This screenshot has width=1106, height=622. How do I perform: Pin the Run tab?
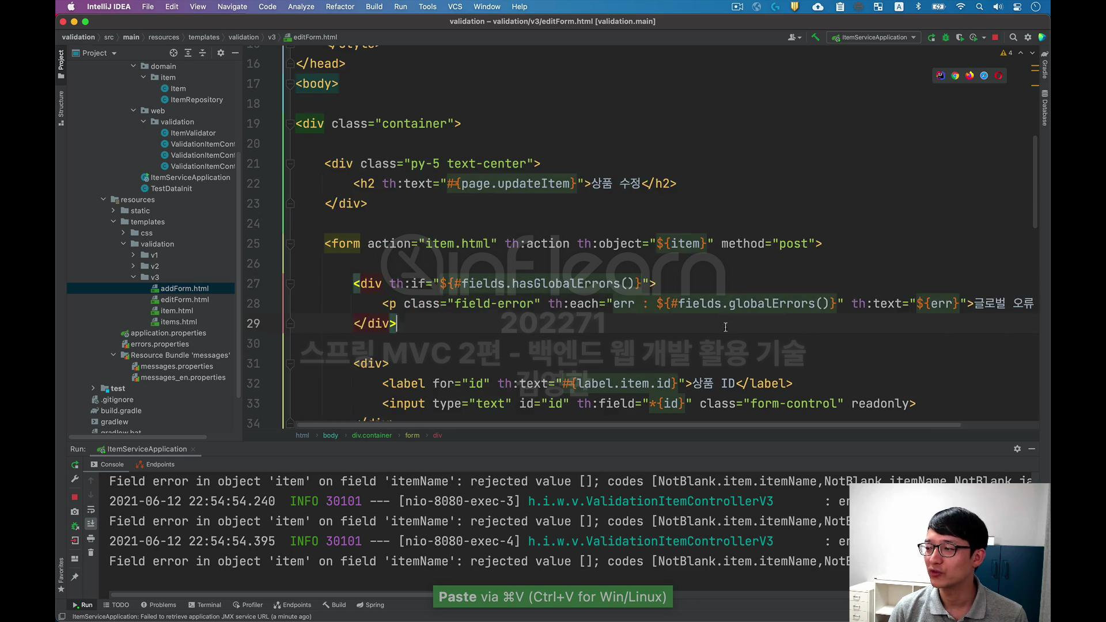click(x=75, y=577)
